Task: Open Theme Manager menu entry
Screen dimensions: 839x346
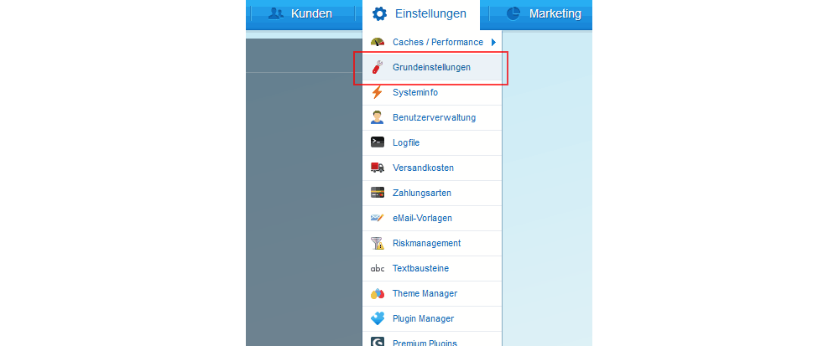Action: [x=432, y=293]
